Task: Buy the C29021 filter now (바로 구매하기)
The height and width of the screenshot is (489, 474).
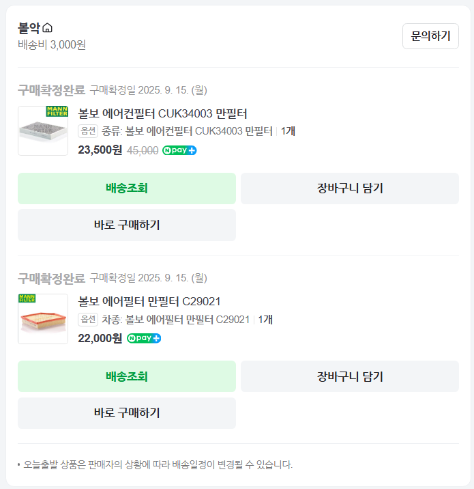Action: (x=127, y=413)
